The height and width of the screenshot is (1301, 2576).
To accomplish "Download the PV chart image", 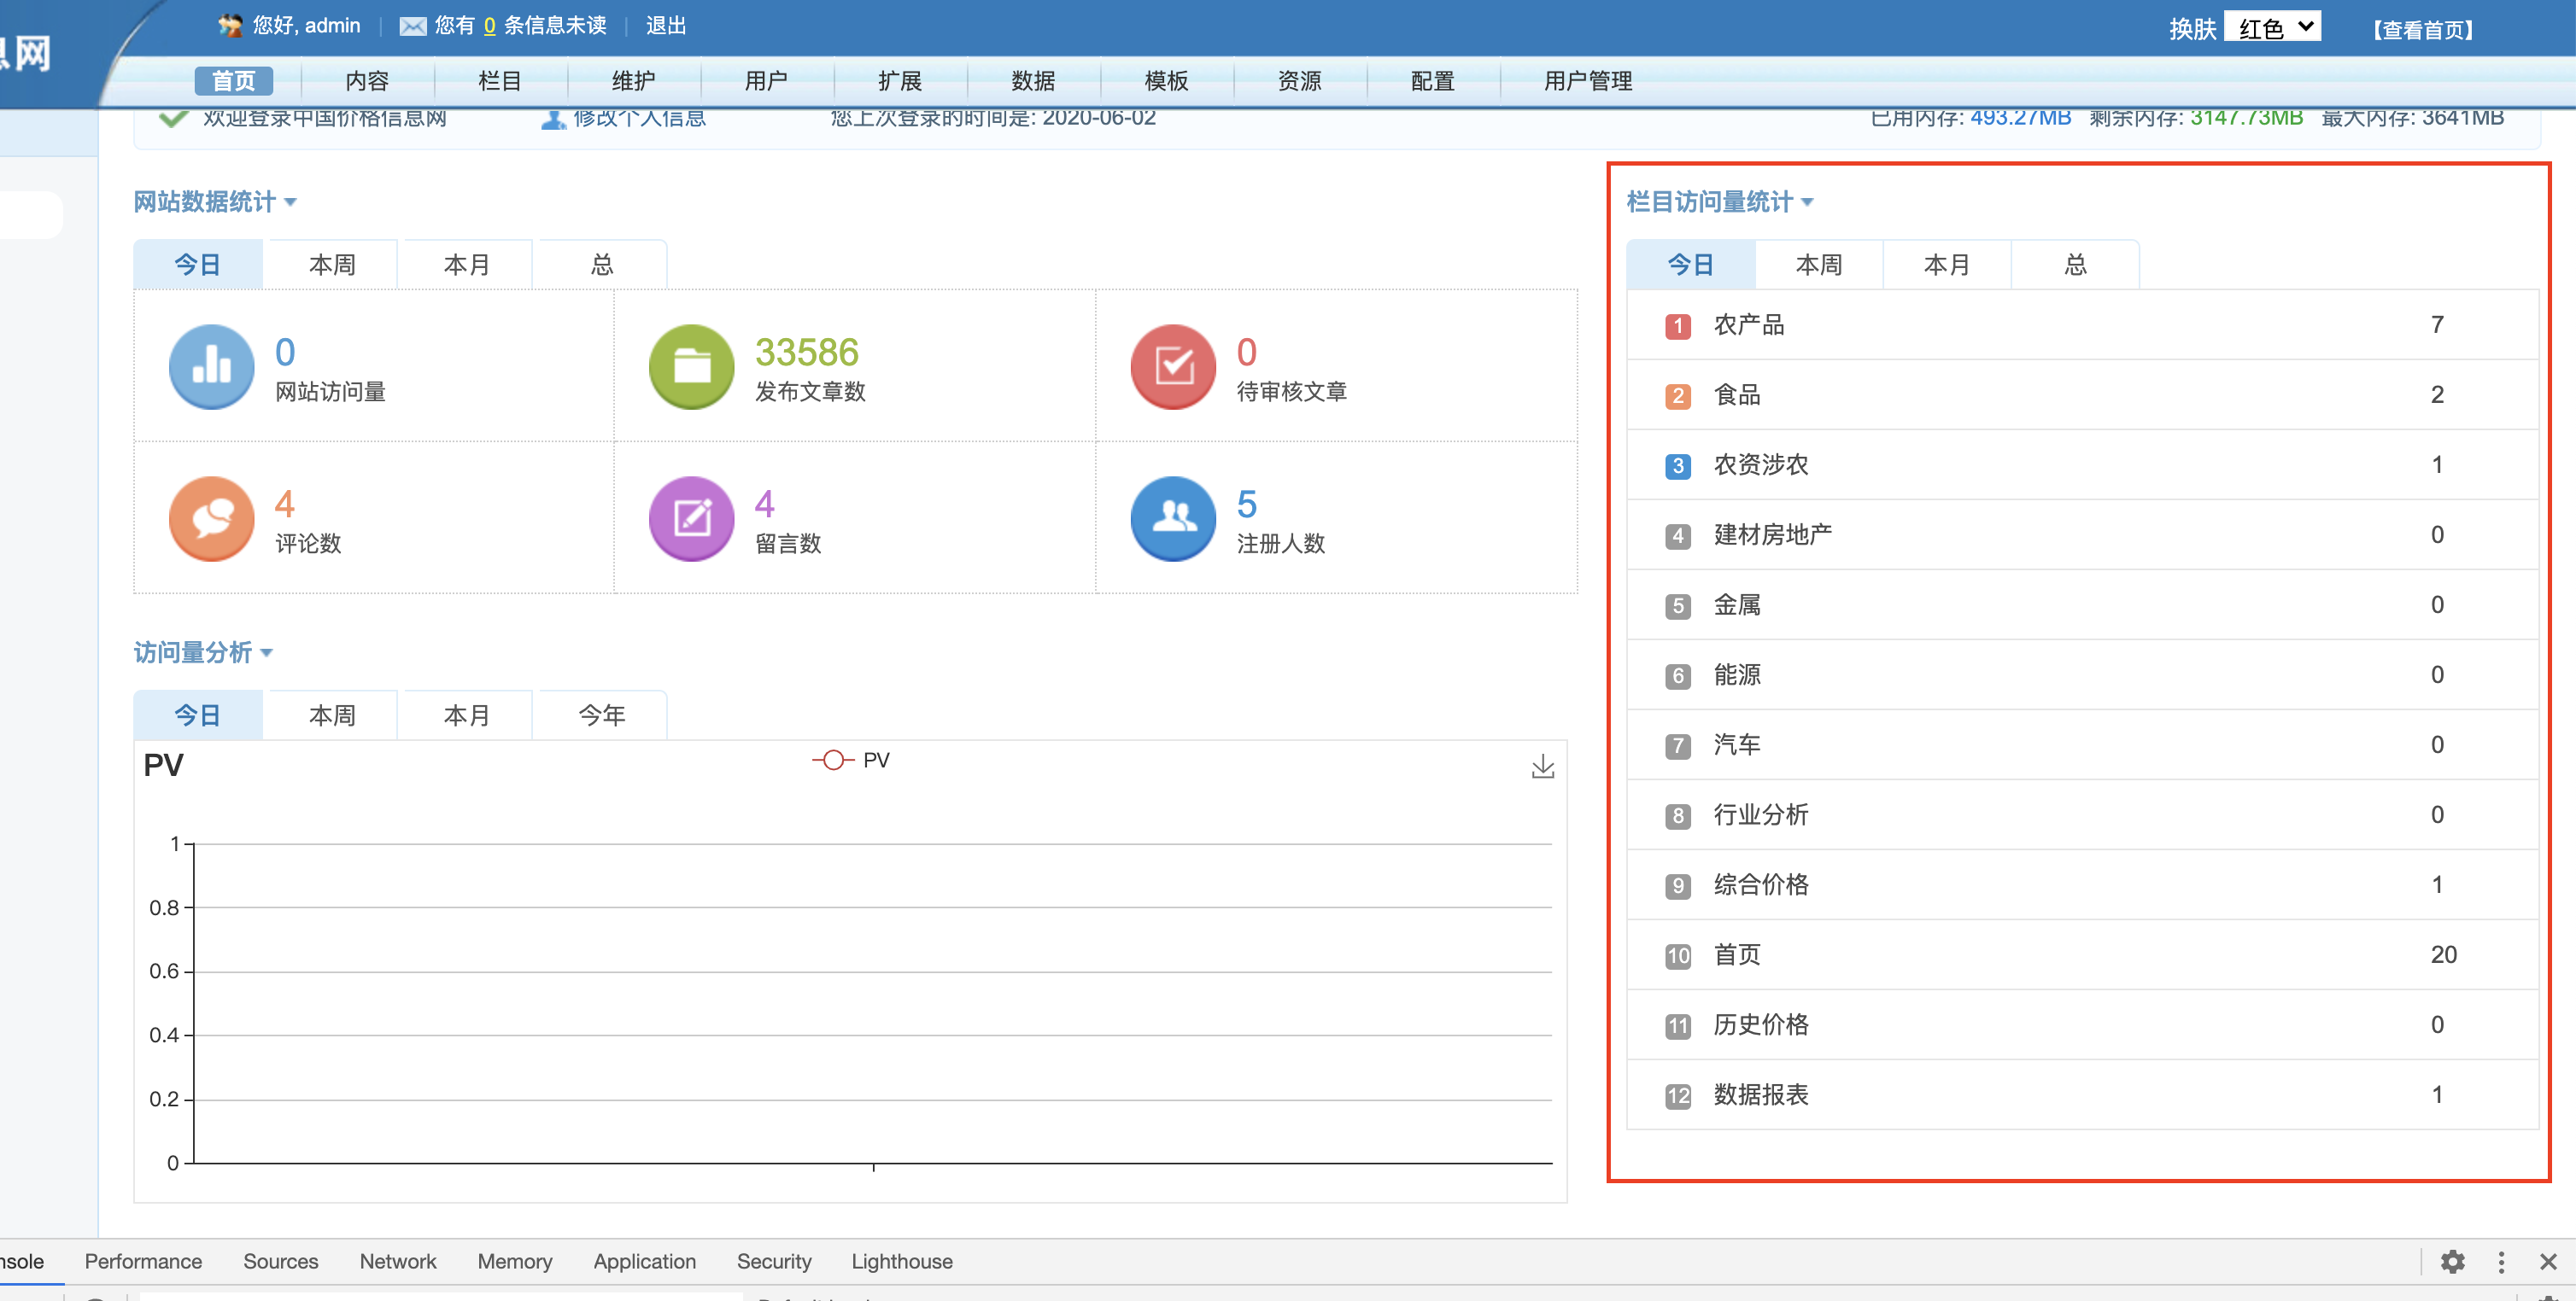I will tap(1542, 767).
